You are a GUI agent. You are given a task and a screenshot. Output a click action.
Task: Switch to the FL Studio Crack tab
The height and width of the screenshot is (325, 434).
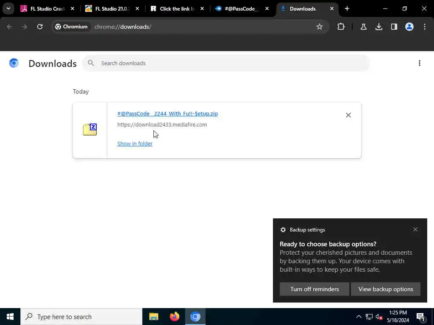click(x=47, y=9)
